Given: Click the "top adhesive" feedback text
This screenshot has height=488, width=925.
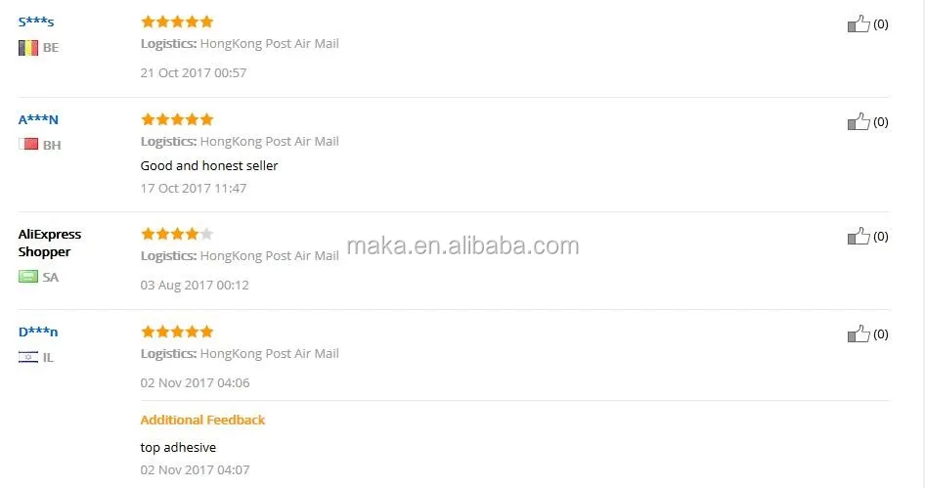Looking at the screenshot, I should [x=178, y=447].
